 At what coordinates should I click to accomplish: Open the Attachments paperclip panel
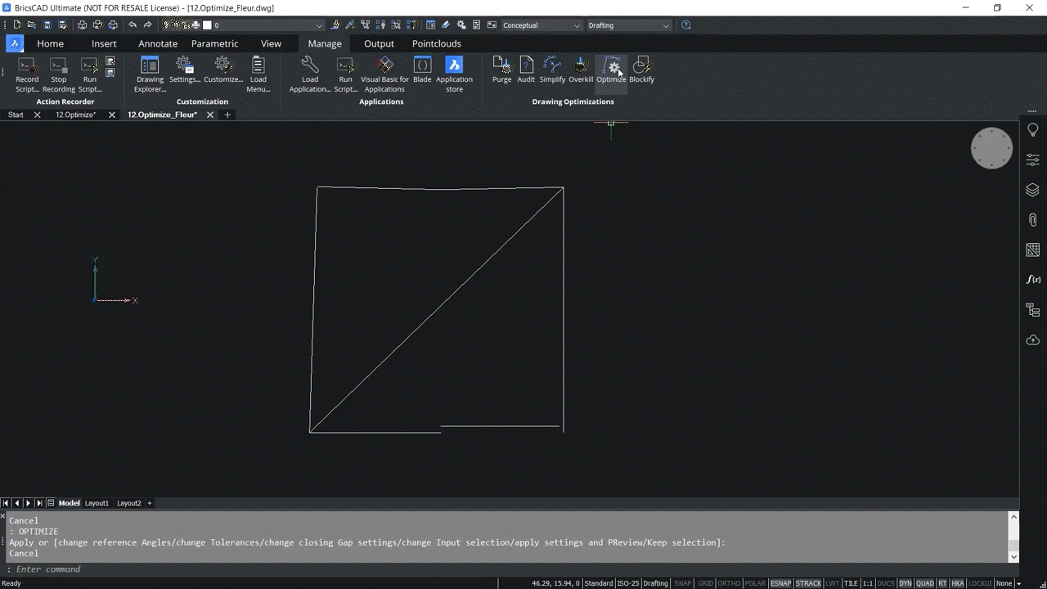1033,220
